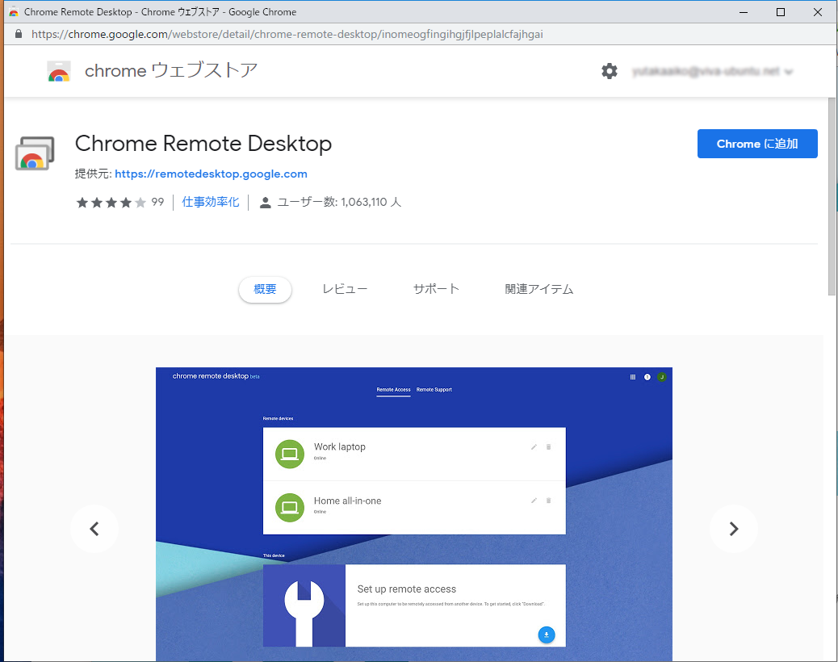
Task: Open the Web Store settings gear
Action: coord(610,71)
